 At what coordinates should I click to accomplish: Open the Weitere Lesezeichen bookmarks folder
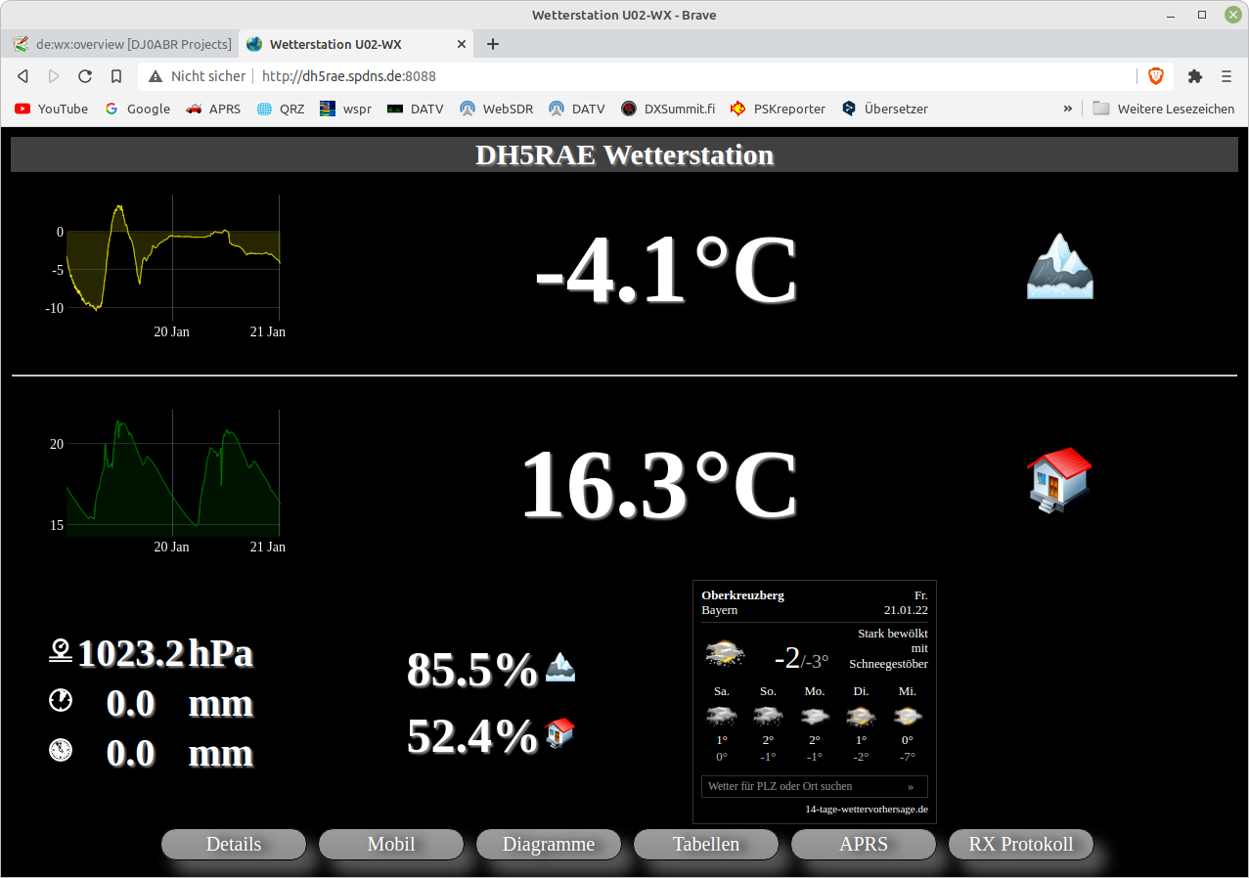[1164, 109]
